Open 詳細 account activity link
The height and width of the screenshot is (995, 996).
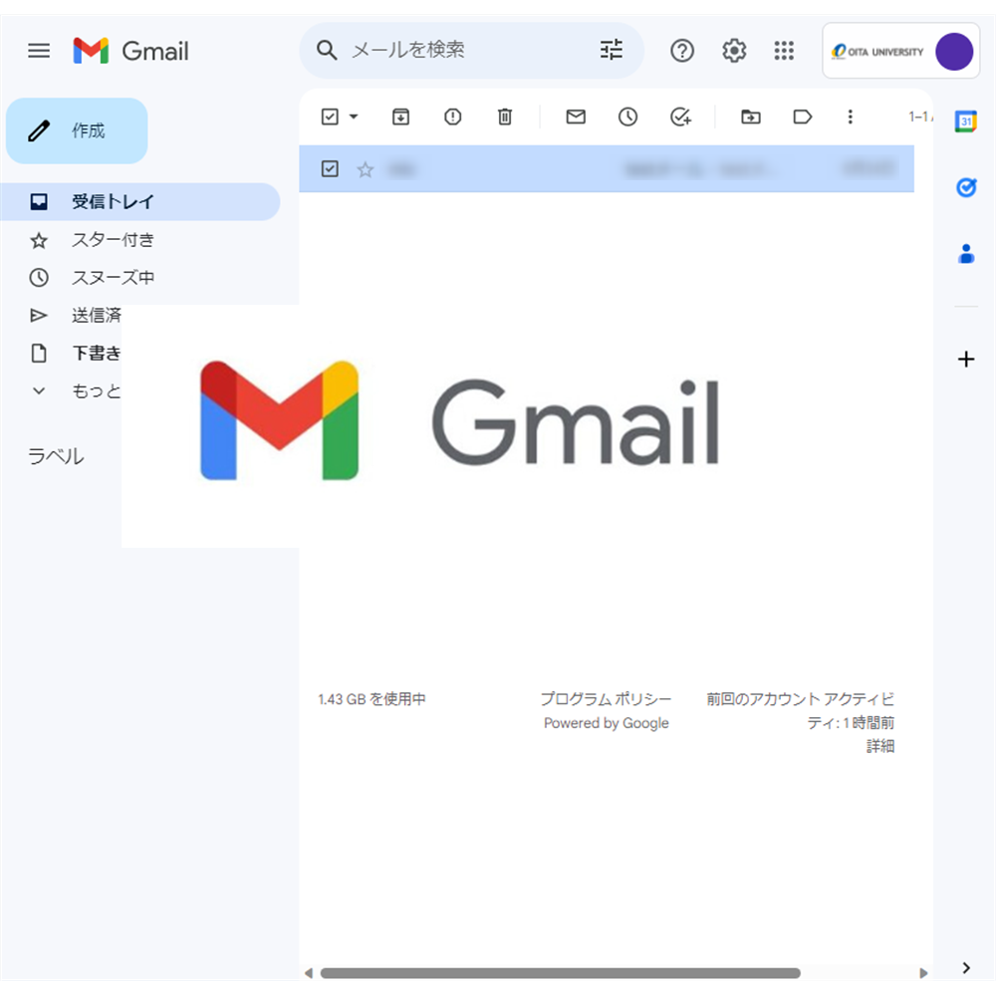click(879, 746)
